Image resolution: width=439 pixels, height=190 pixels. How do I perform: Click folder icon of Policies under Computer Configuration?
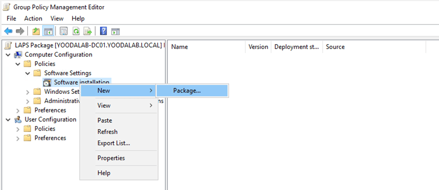click(27, 64)
